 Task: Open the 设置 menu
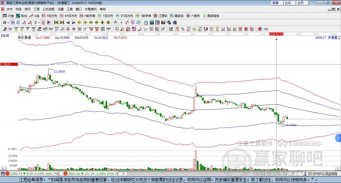click(x=61, y=9)
